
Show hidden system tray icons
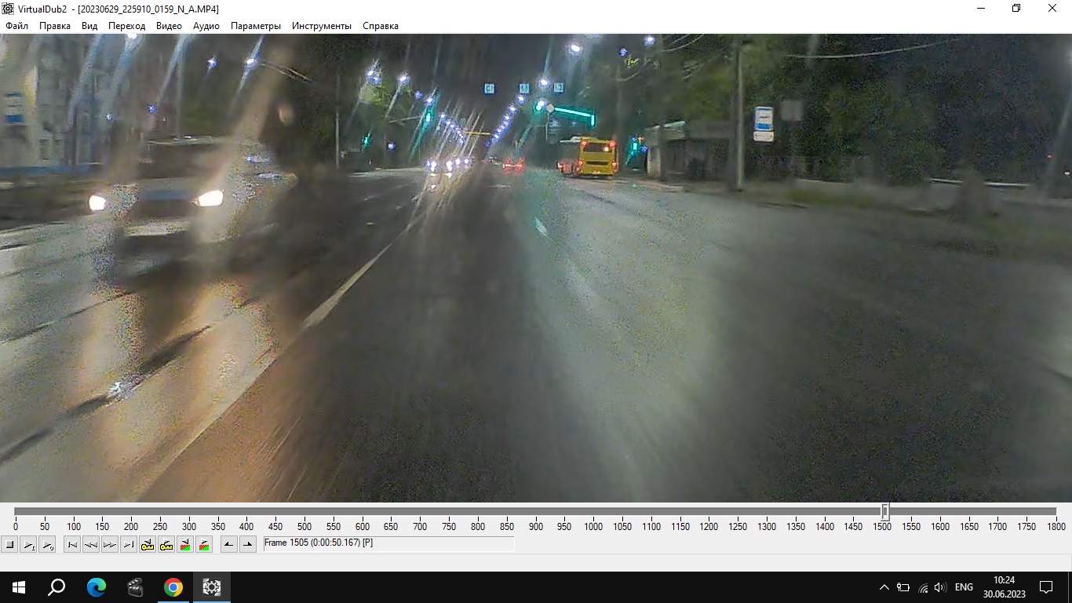(884, 587)
